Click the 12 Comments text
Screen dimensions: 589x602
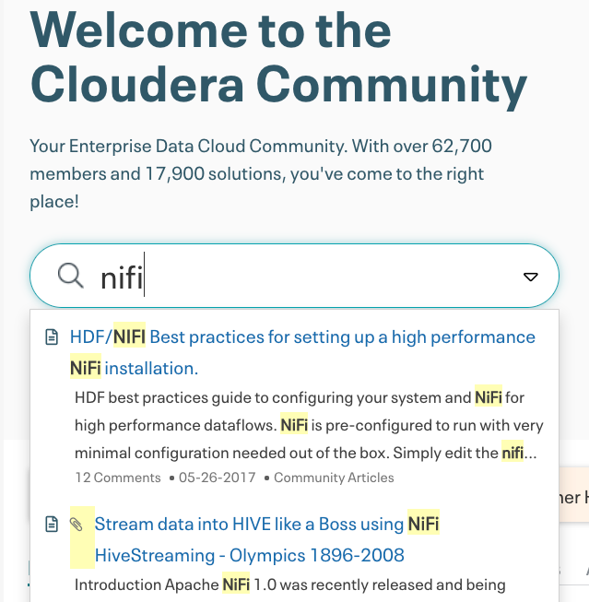[x=118, y=478]
